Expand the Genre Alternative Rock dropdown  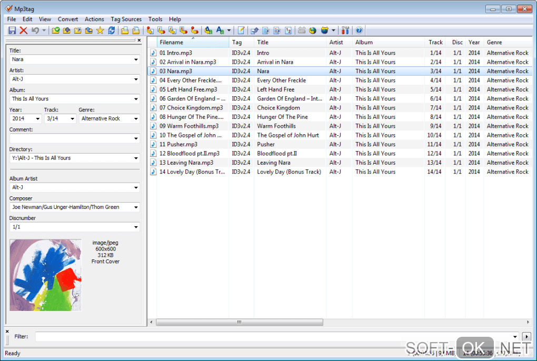click(x=136, y=119)
